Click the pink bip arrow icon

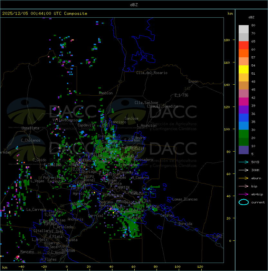[244, 186]
